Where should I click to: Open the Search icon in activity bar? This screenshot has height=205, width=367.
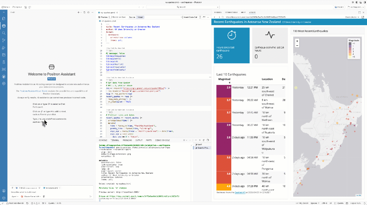click(x=4, y=33)
